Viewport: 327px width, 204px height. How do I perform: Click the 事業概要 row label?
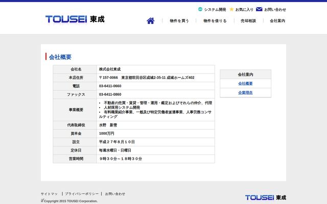point(76,110)
